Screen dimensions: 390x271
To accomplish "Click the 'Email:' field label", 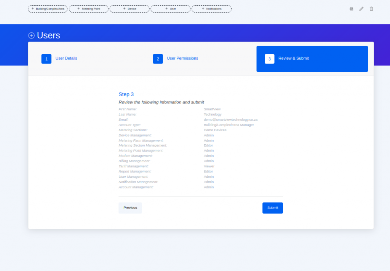I will click(x=124, y=120).
